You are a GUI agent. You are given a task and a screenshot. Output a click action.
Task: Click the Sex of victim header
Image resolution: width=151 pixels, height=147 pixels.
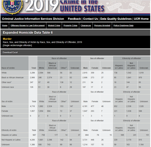click(7, 101)
